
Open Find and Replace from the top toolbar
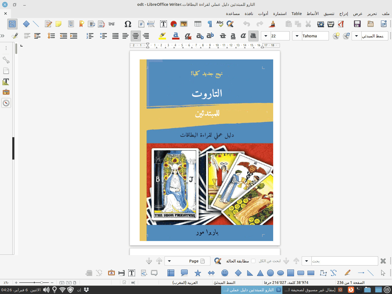tap(230, 24)
